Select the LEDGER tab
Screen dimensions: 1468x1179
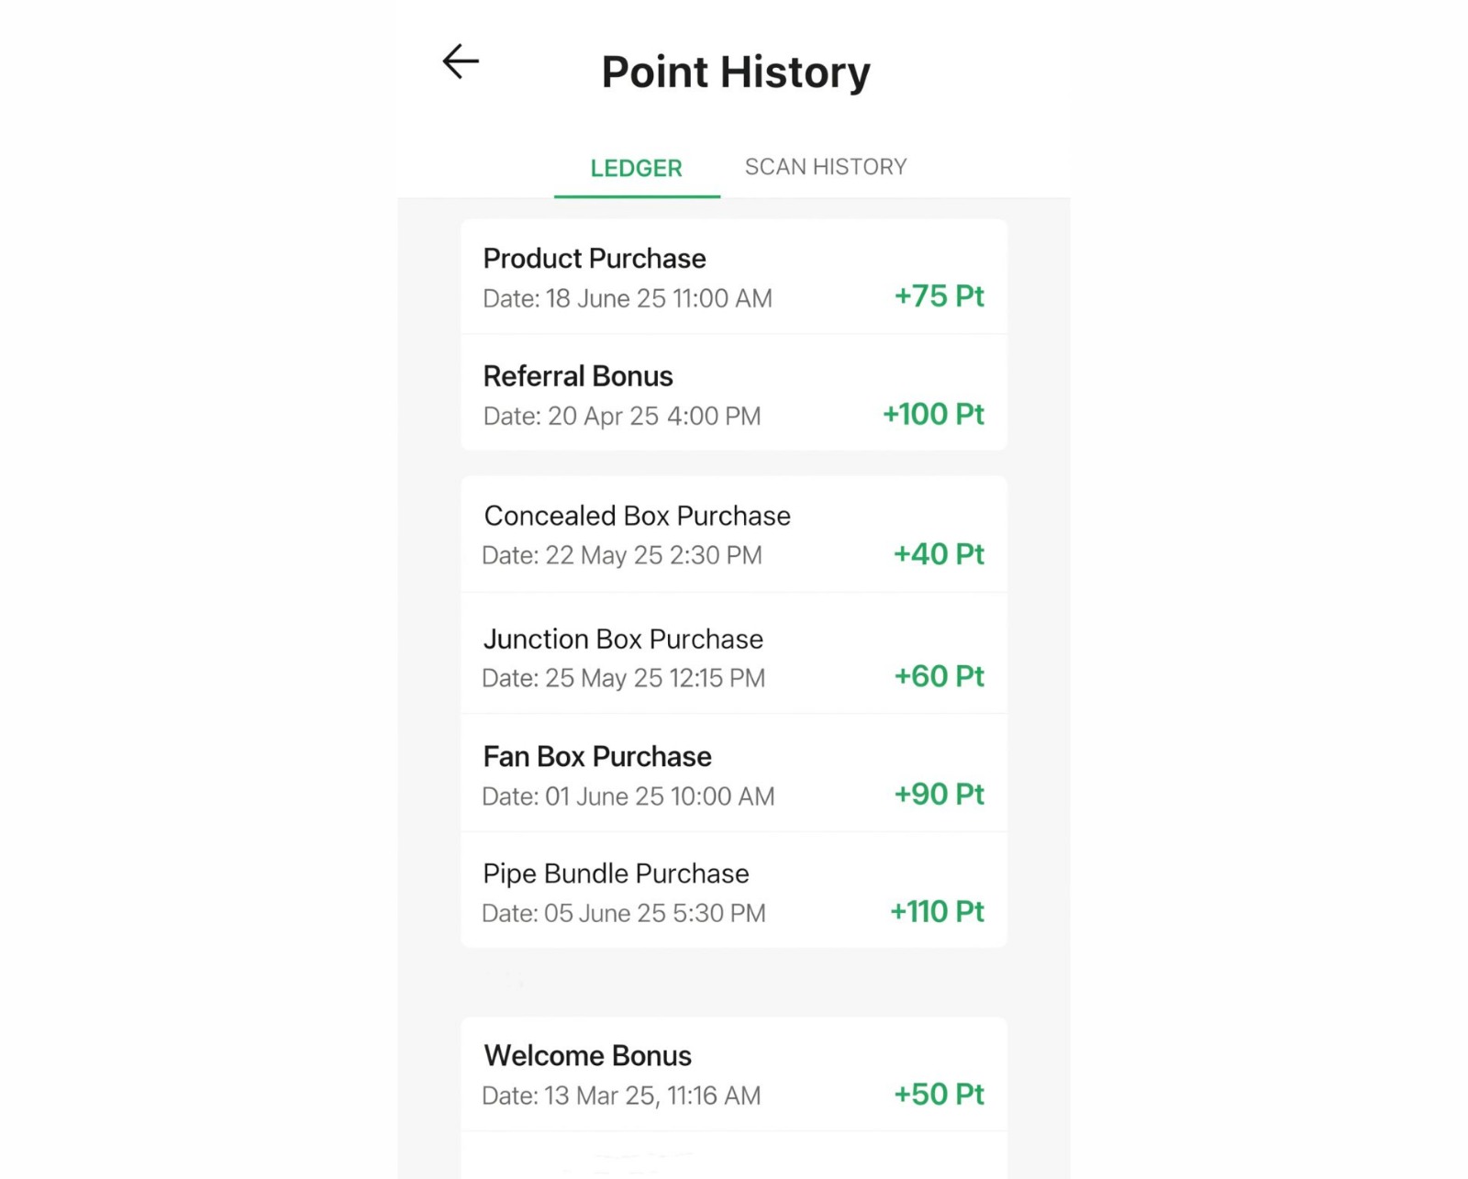pyautogui.click(x=636, y=169)
